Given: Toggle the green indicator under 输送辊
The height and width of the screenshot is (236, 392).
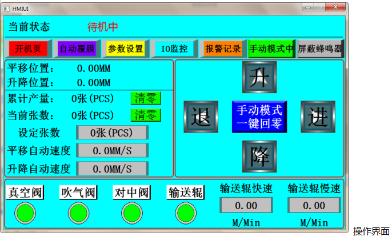Looking at the screenshot, I should tap(186, 213).
